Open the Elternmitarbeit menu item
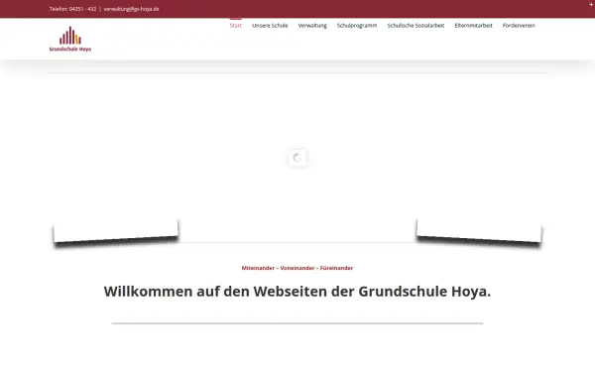 coord(473,26)
